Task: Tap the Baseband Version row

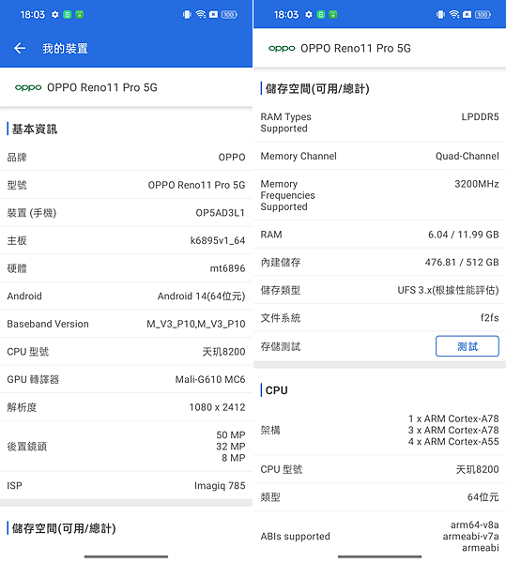Action: pyautogui.click(x=126, y=324)
